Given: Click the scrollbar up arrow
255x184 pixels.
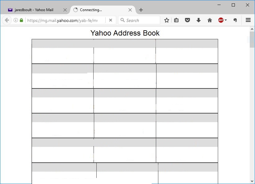Looking at the screenshot, I should [x=252, y=29].
